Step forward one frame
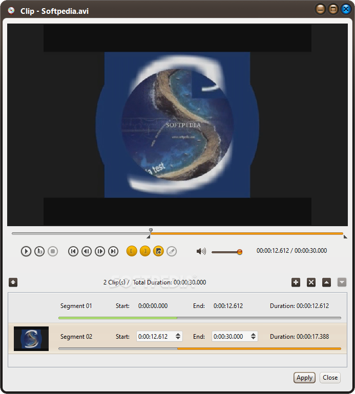 [100, 251]
